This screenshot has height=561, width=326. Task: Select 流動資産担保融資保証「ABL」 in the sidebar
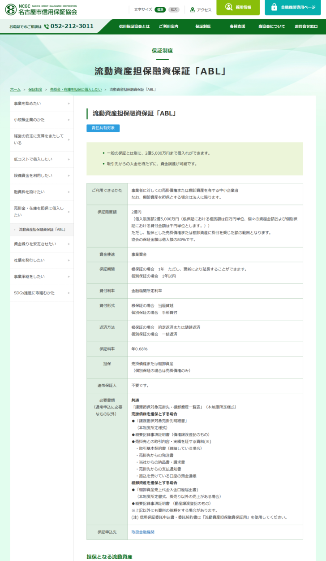(x=43, y=230)
